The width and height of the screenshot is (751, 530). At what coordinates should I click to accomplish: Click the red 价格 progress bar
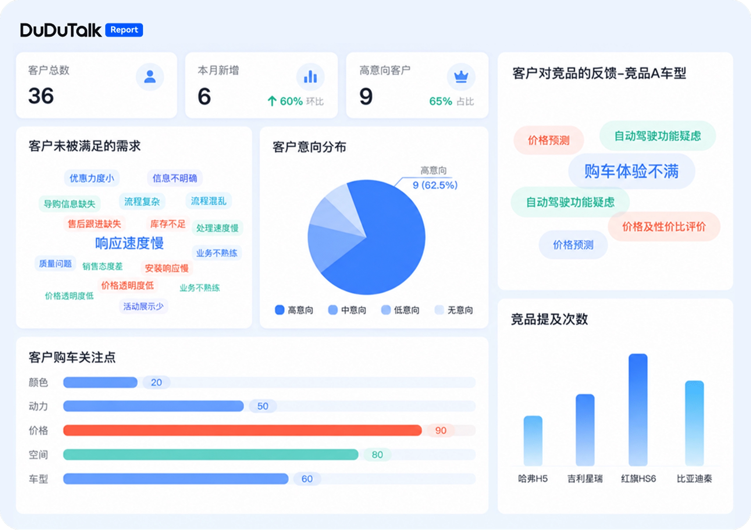242,430
